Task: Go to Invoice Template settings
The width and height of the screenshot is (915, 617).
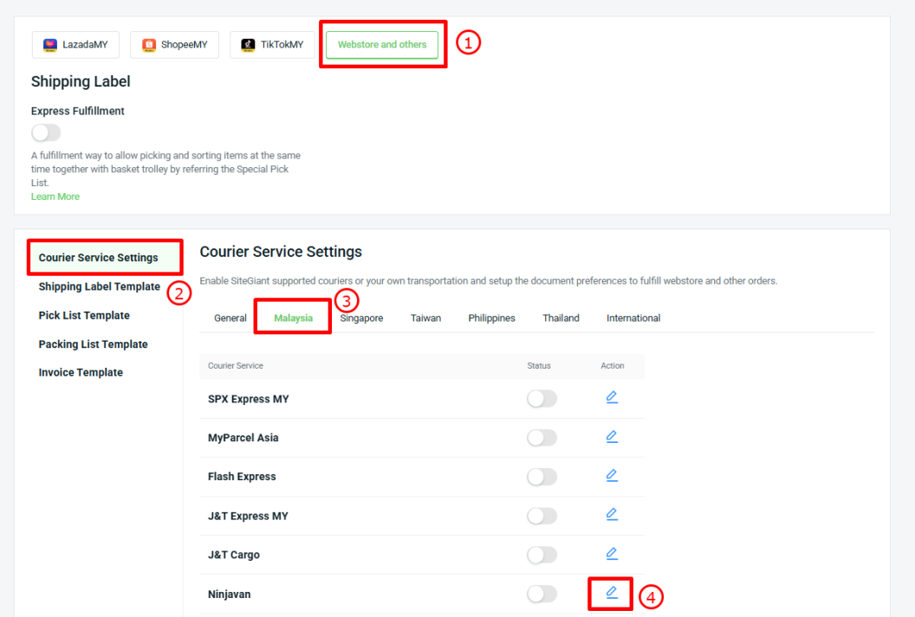Action: tap(81, 373)
